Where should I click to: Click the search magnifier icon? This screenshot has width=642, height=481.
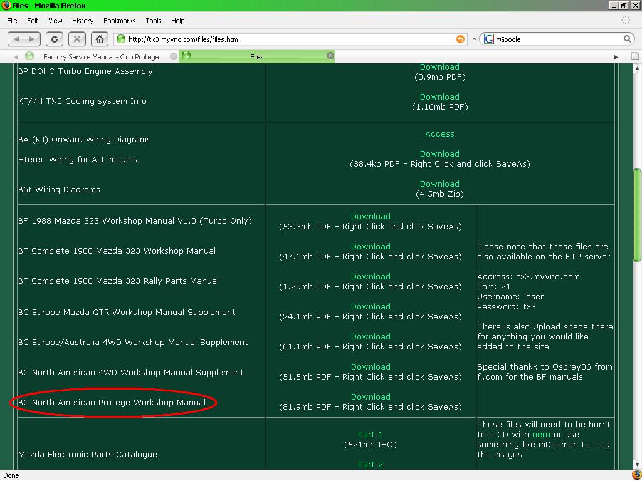coord(627,39)
